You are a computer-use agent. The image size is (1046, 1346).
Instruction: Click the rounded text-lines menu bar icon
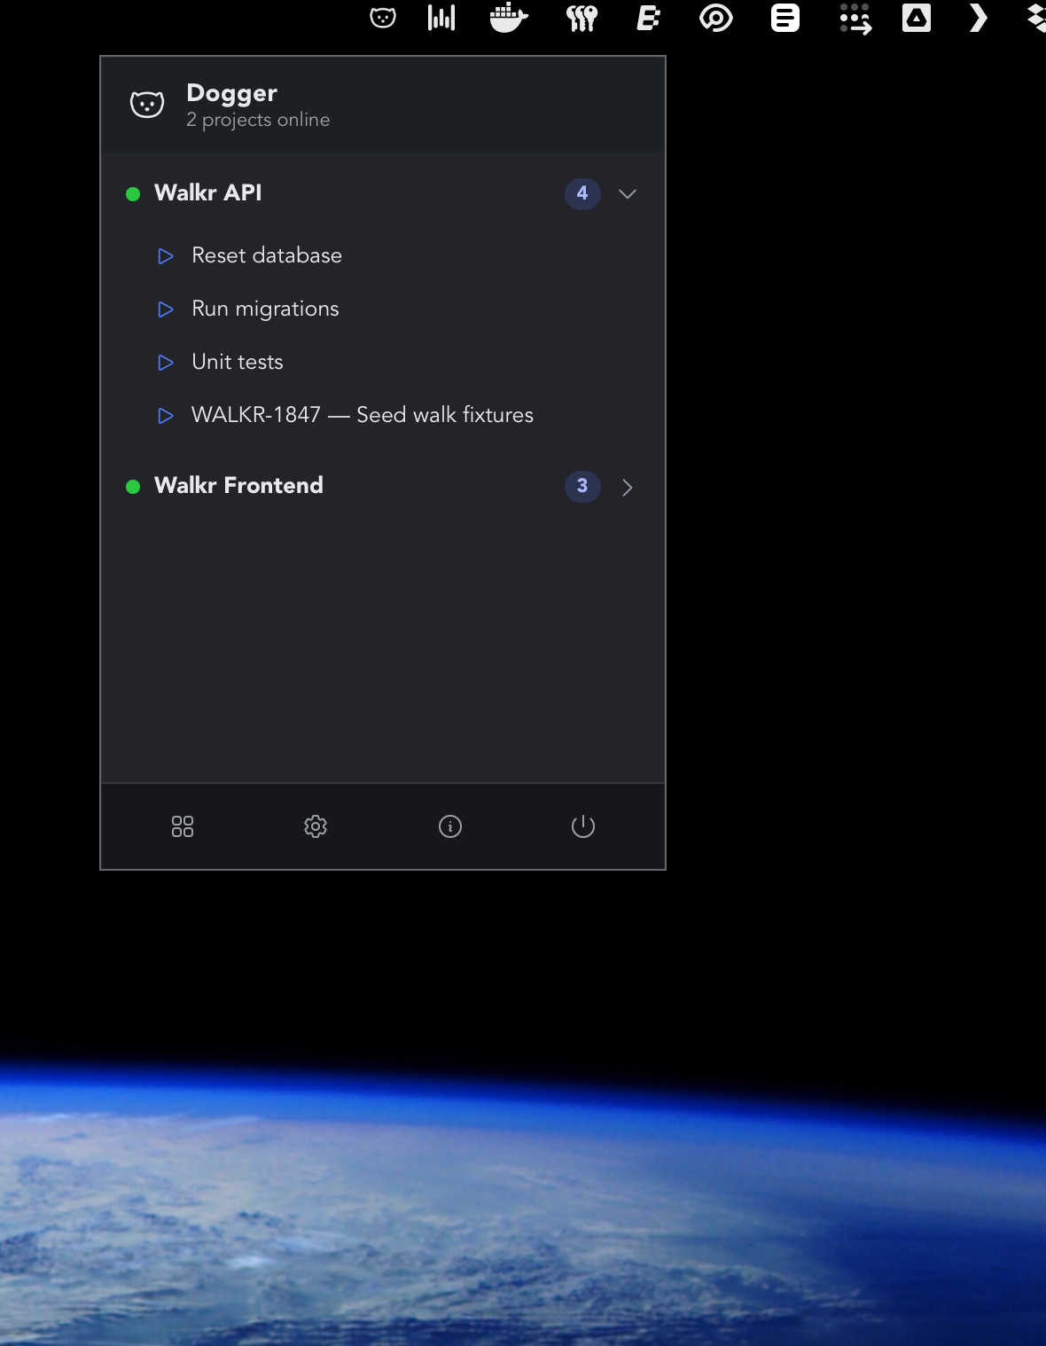click(x=785, y=18)
